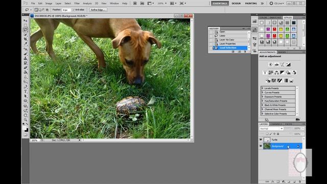Click the Exposure adjustment icon

coord(288,65)
